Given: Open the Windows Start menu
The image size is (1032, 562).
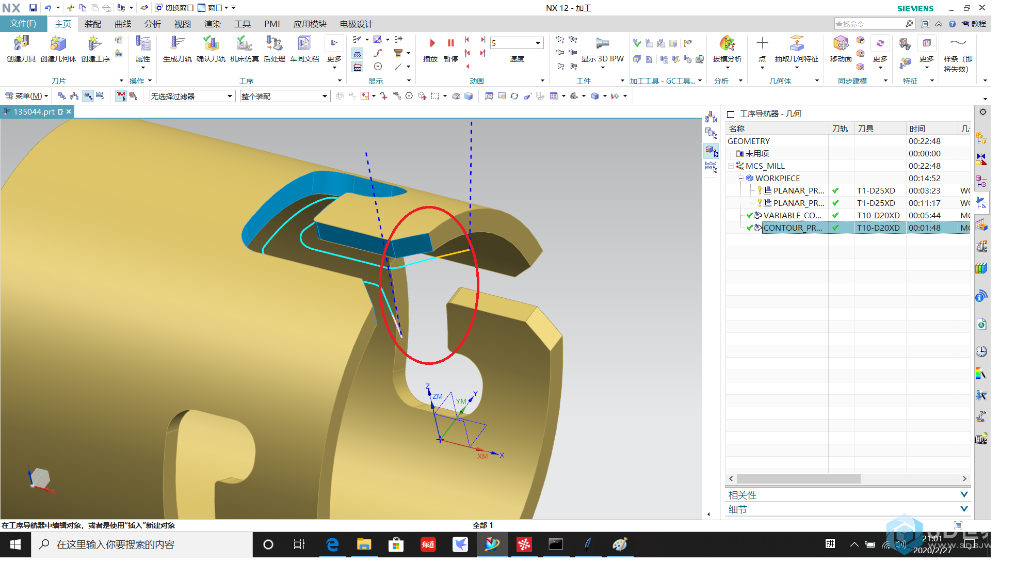Looking at the screenshot, I should [x=15, y=544].
